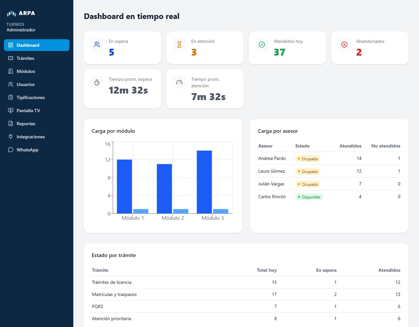Click the Matrículas y traspasos row label
The width and height of the screenshot is (419, 327).
[x=114, y=294]
